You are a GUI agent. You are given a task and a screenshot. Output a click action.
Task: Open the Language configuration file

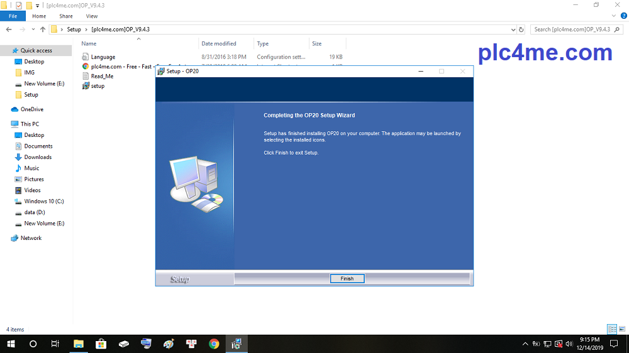coord(103,57)
